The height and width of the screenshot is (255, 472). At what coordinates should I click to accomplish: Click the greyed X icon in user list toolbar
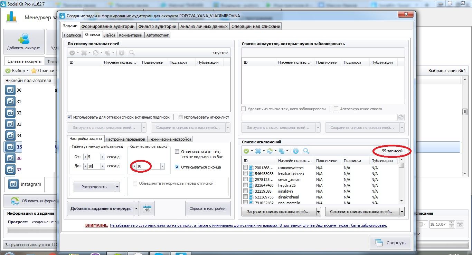84,53
